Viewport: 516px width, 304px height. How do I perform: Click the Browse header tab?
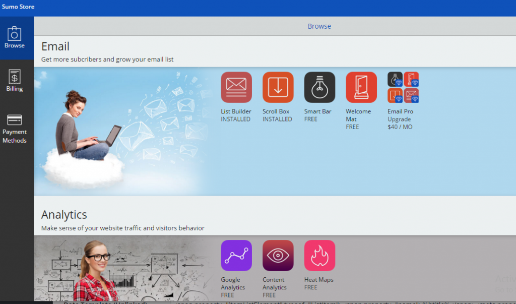[319, 26]
